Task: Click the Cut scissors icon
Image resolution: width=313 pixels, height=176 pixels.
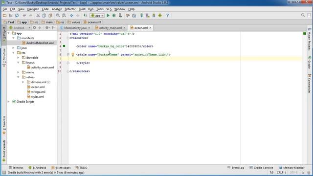Action: pyautogui.click(x=38, y=15)
